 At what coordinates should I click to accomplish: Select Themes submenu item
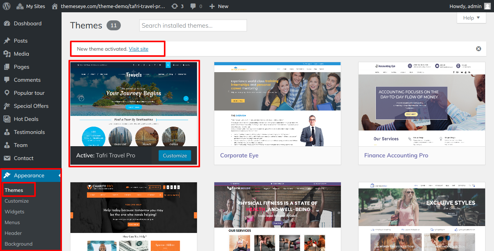pos(14,190)
